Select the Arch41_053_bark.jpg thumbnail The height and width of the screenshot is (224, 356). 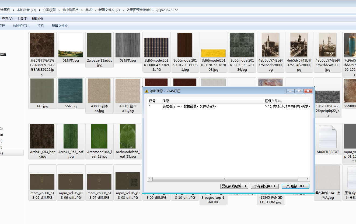pos(42,136)
